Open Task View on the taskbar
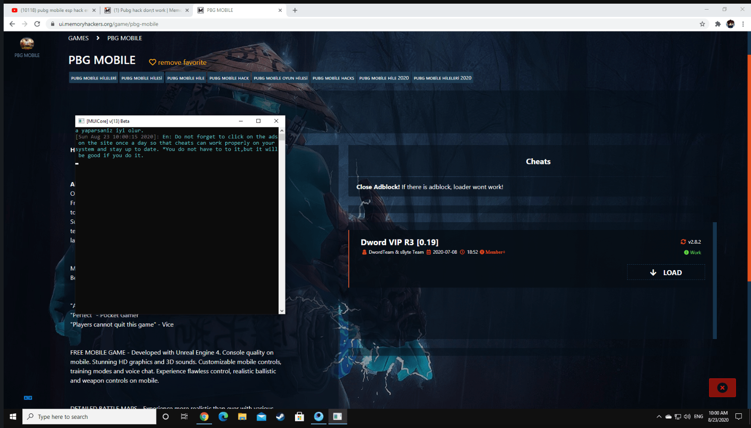Image resolution: width=751 pixels, height=428 pixels. [x=184, y=417]
